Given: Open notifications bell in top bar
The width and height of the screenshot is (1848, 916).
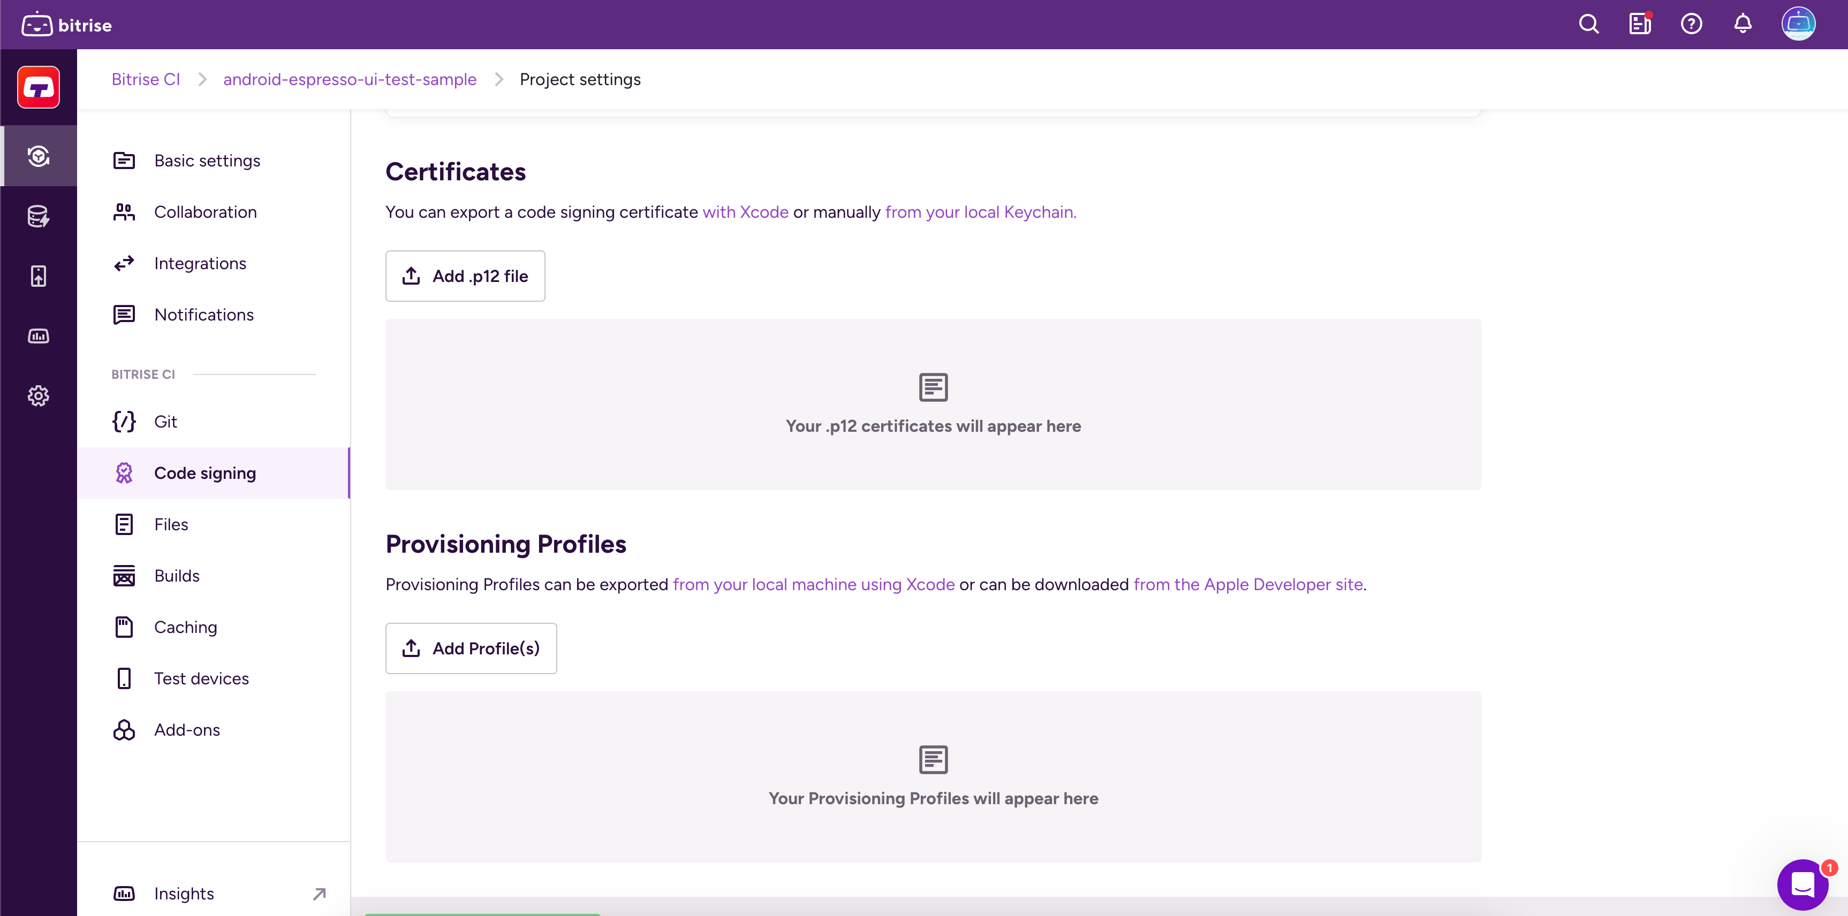Looking at the screenshot, I should [1743, 25].
